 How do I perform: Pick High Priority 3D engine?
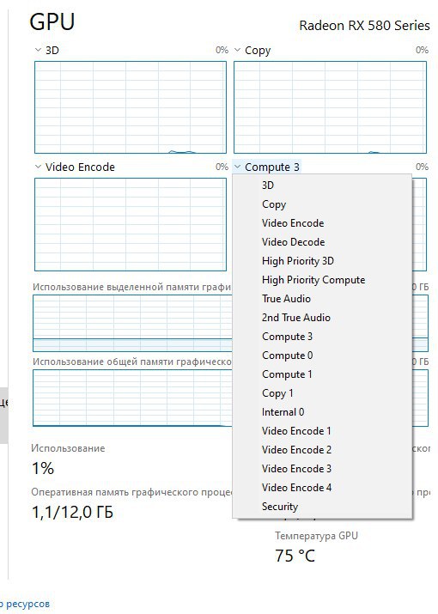coord(322,261)
